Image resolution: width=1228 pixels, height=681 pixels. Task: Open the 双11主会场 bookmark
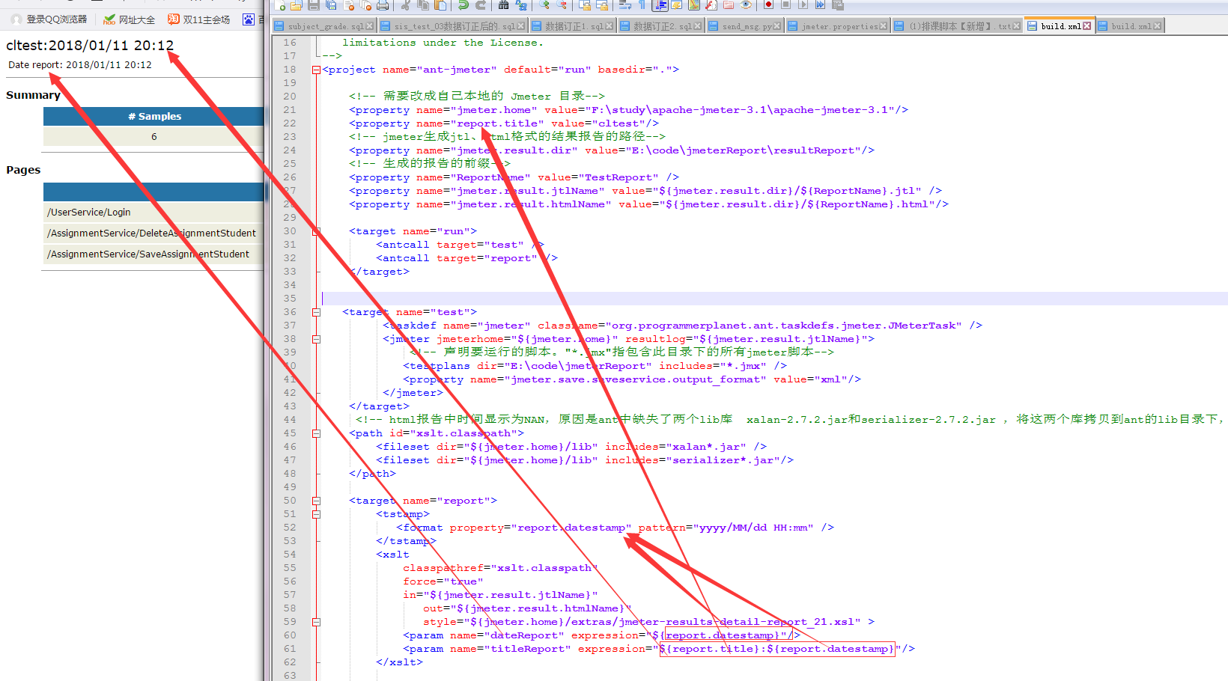198,19
